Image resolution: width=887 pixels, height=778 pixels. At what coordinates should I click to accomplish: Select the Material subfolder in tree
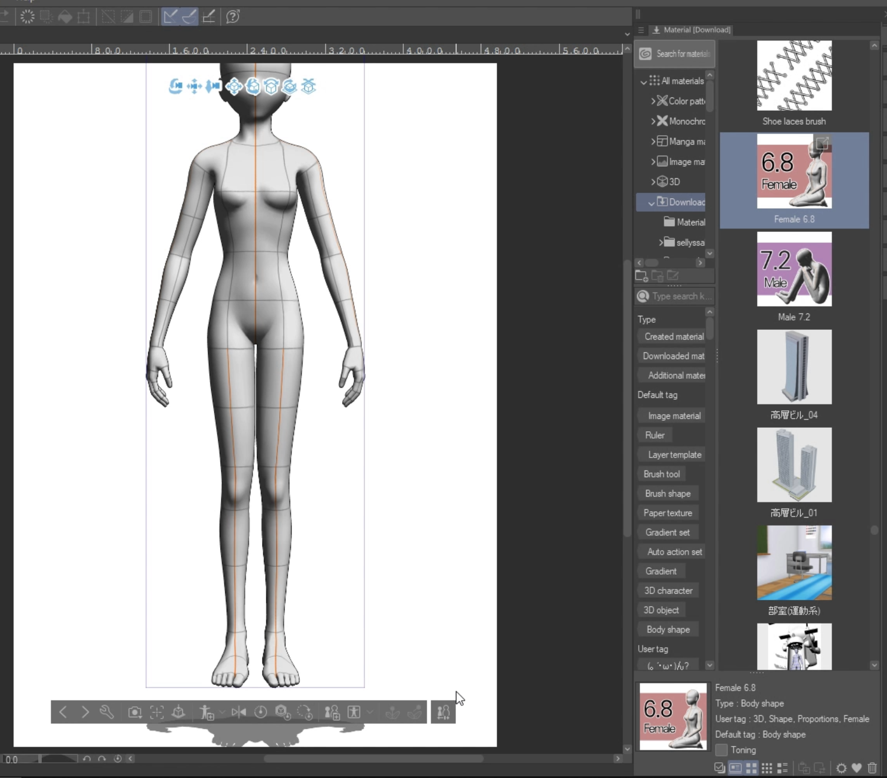[691, 222]
